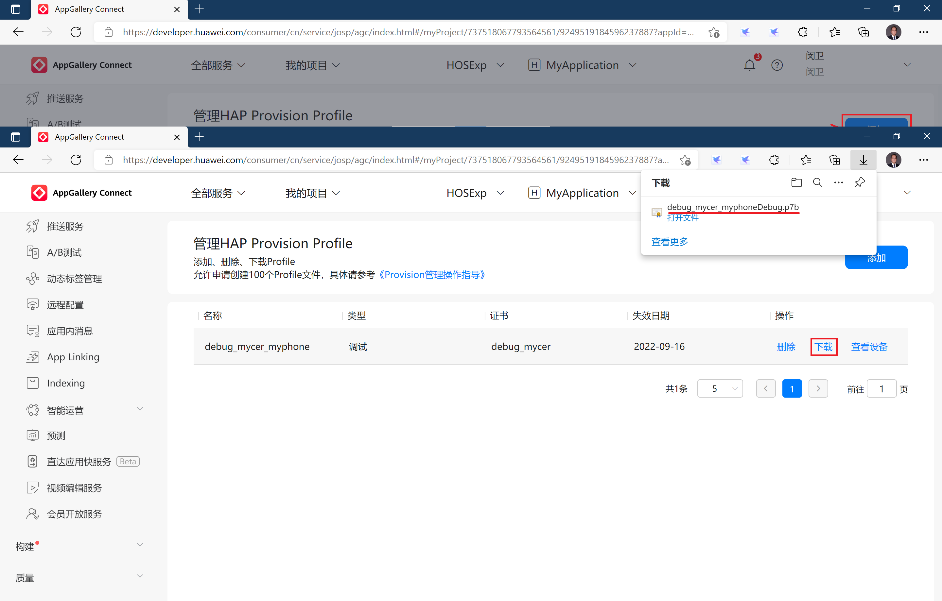This screenshot has height=601, width=942.
Task: Click the profile avatar in front window toolbar
Action: (894, 160)
